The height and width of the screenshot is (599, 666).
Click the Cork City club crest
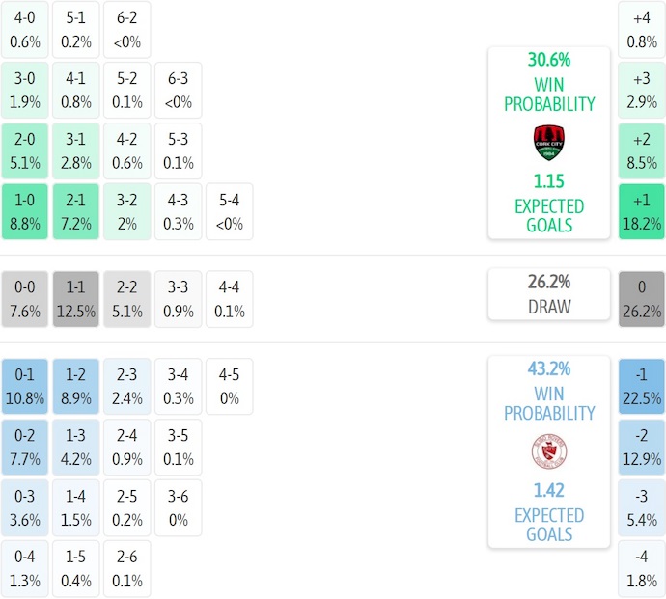tap(548, 143)
